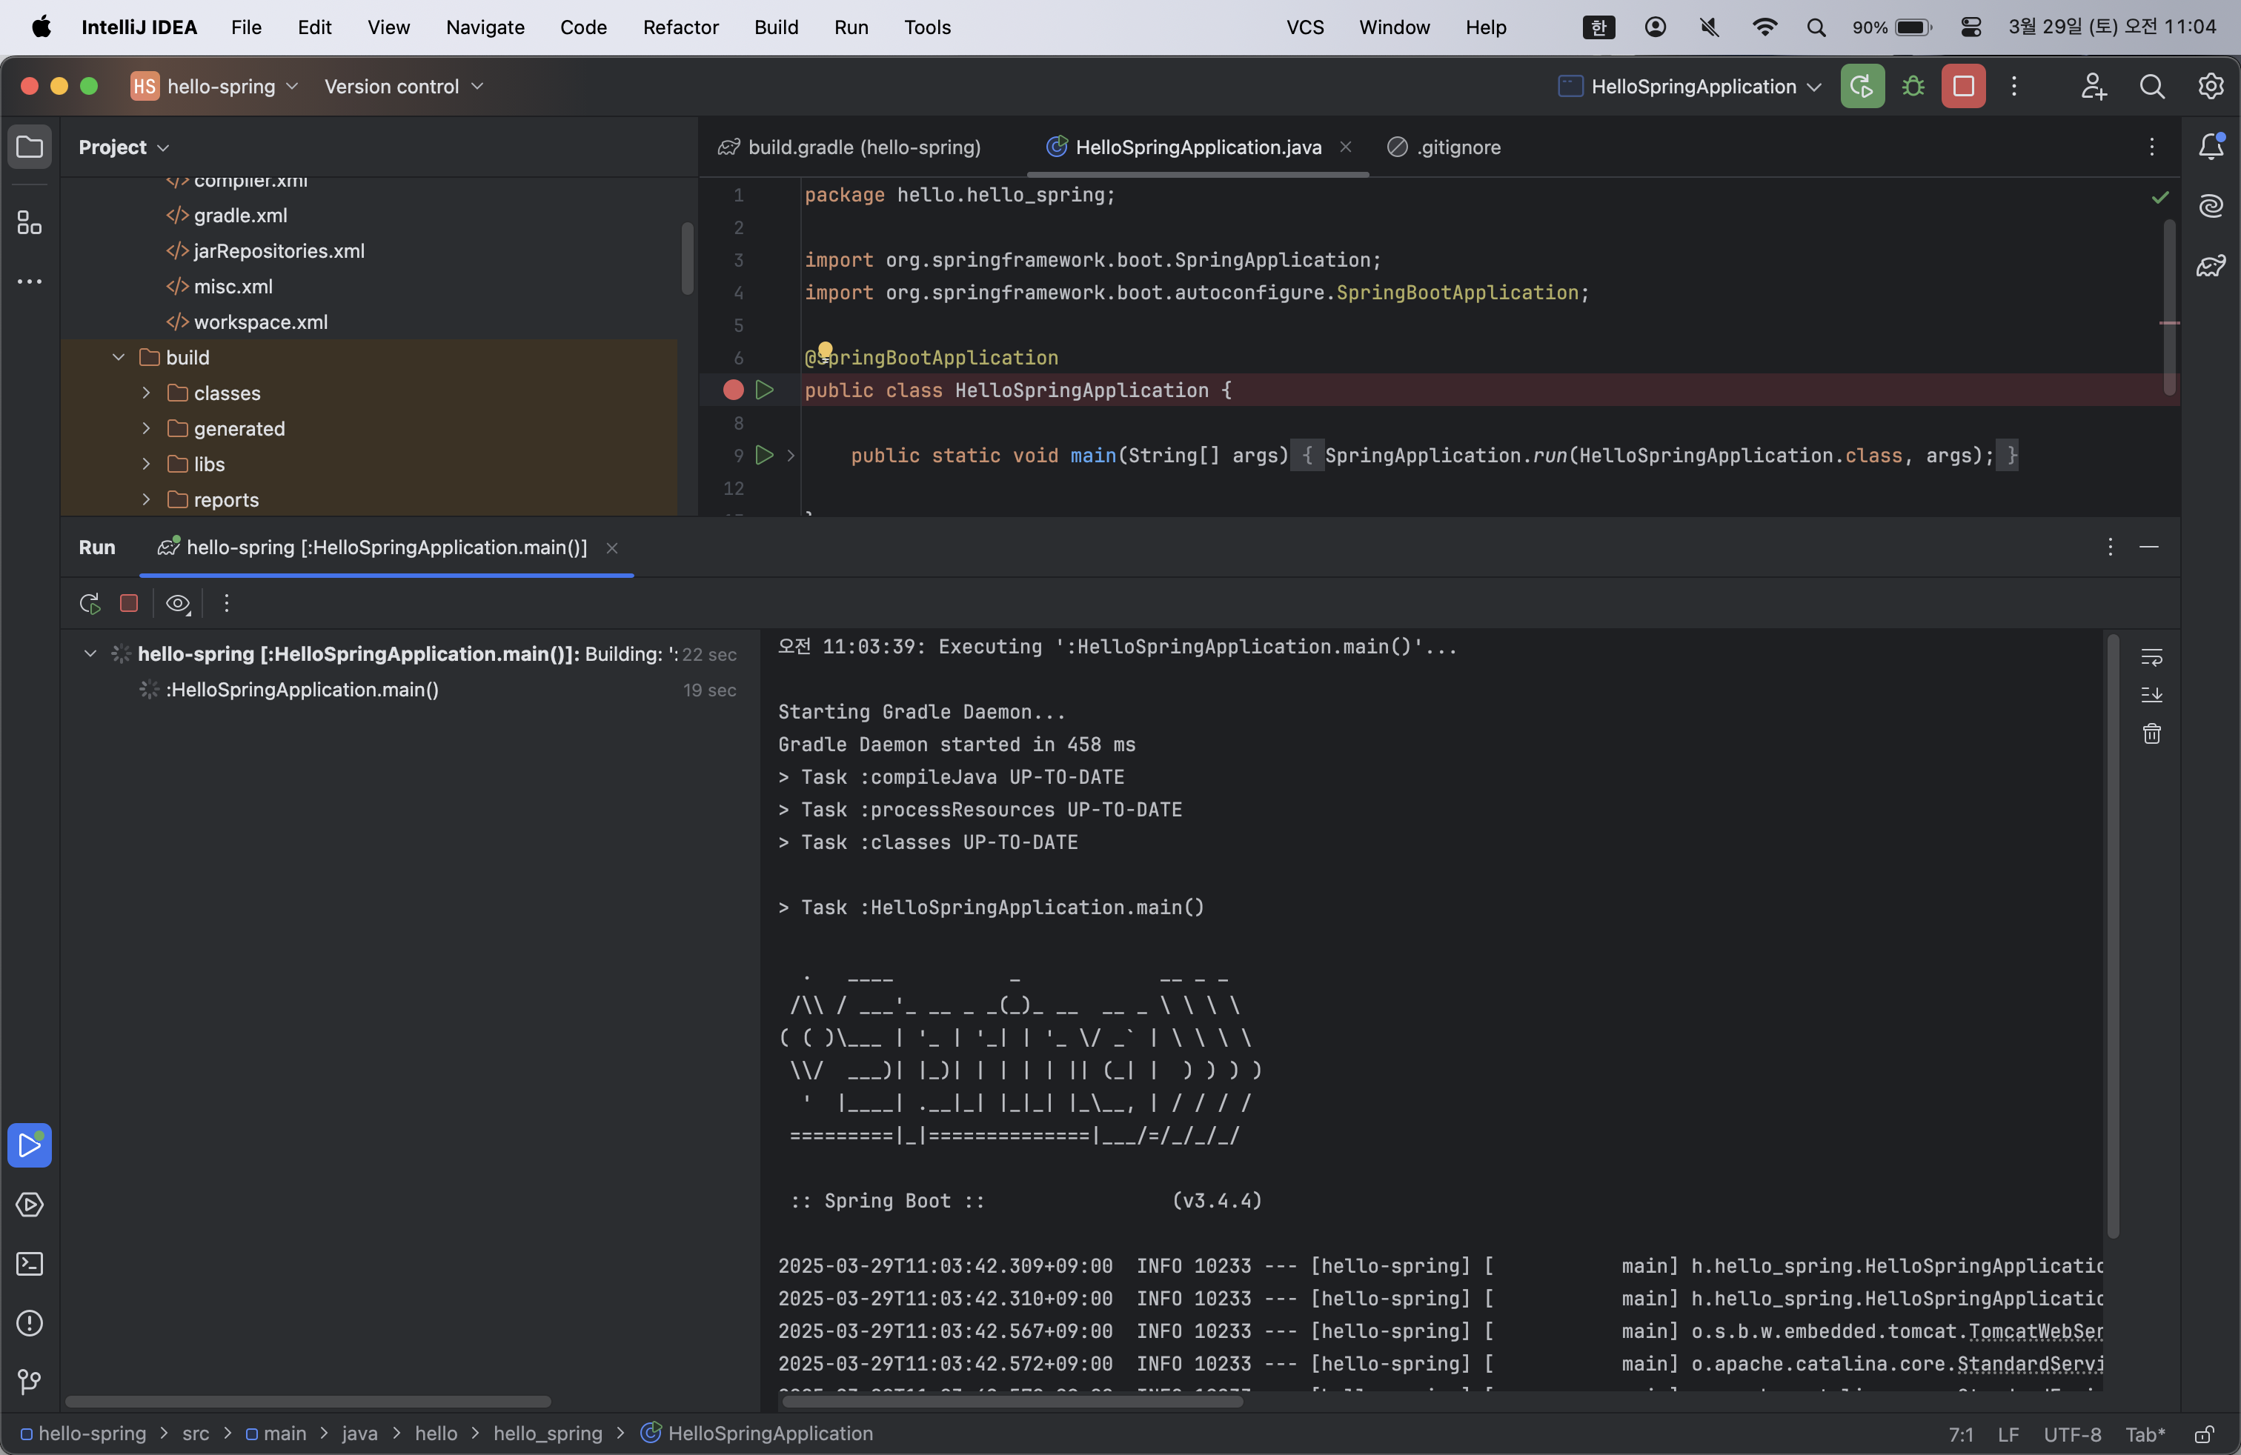This screenshot has width=2241, height=1455.
Task: Switch to the build.gradle (hello-spring) tab
Action: pos(850,147)
